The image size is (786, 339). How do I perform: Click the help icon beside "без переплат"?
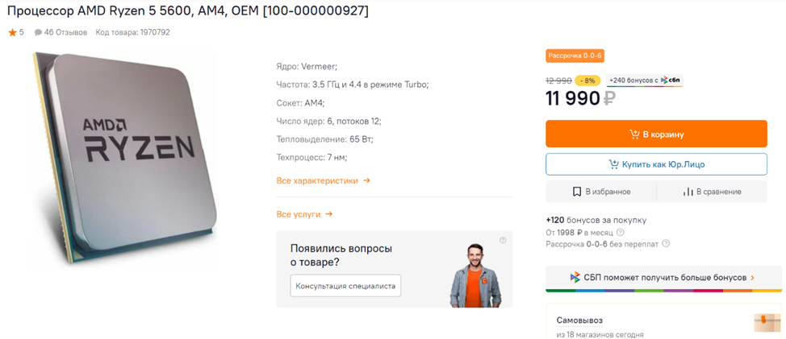(666, 244)
